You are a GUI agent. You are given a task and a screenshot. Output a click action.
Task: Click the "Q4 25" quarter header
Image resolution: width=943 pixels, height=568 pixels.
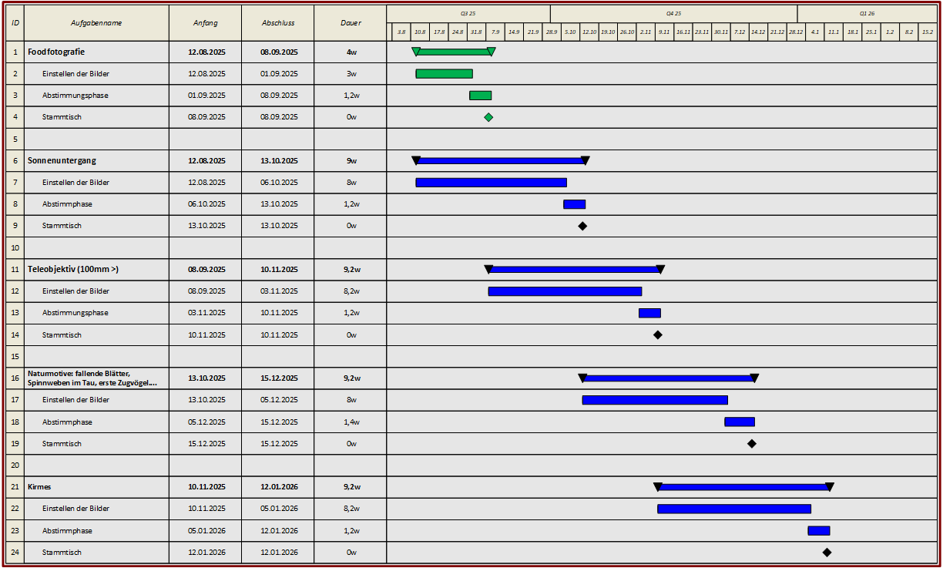click(673, 14)
